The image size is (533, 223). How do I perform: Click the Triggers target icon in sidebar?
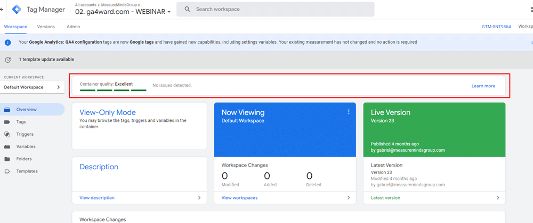pos(7,134)
